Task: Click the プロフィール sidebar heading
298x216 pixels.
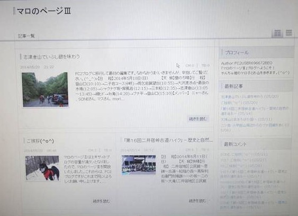Action: pos(237,52)
